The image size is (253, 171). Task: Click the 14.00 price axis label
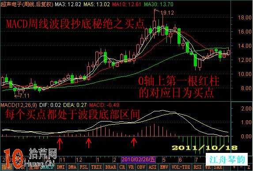tap(245, 46)
